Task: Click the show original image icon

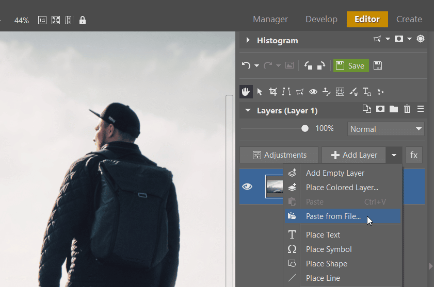Action: [290, 65]
